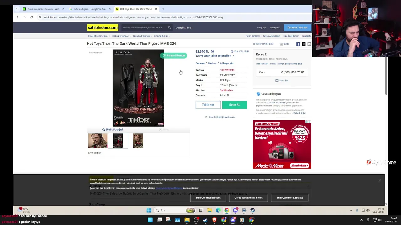
Task: Open Steam in the inner taskbar
Action: click(x=253, y=210)
